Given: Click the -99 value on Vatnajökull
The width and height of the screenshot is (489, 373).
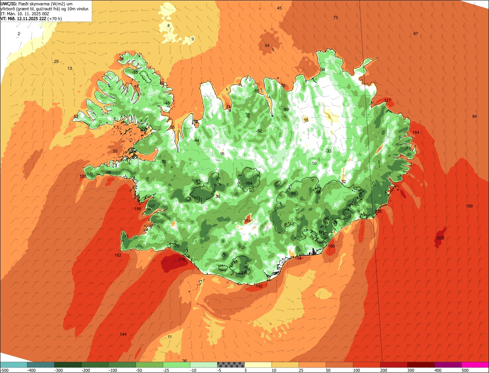Looking at the screenshot, I should pos(292,193).
